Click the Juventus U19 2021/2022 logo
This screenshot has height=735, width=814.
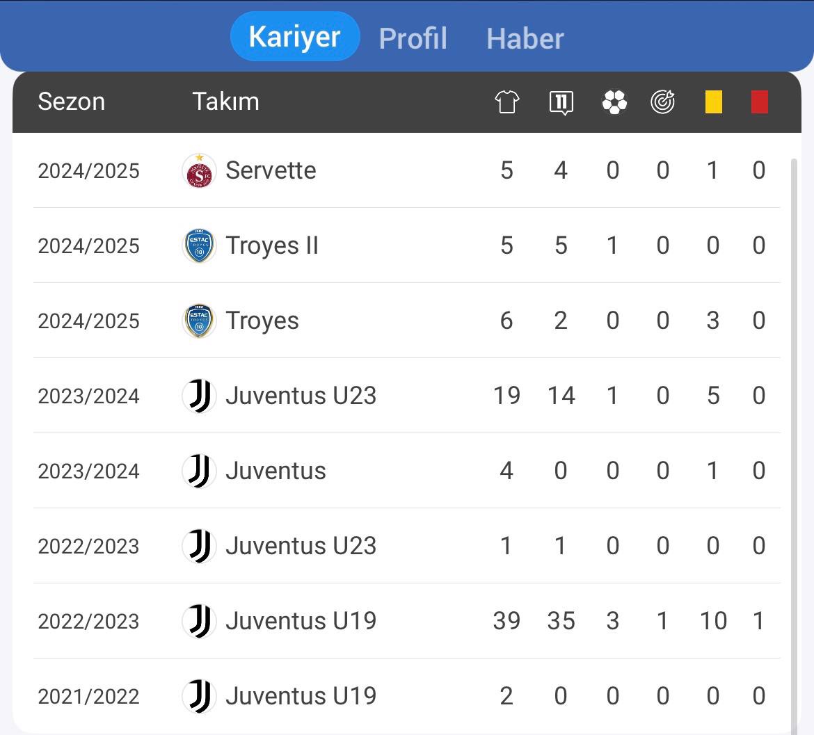200,696
